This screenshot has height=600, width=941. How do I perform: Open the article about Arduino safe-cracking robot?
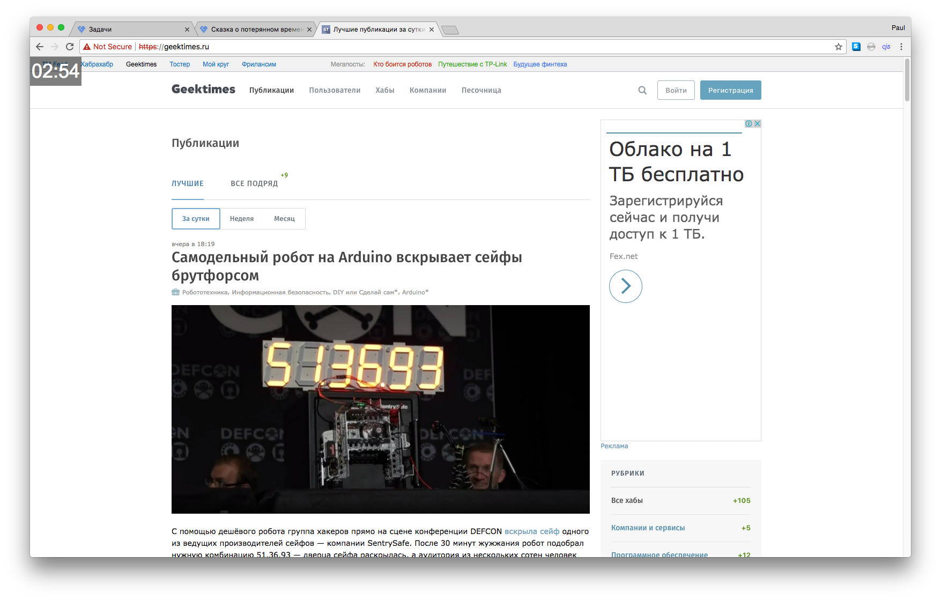point(347,266)
